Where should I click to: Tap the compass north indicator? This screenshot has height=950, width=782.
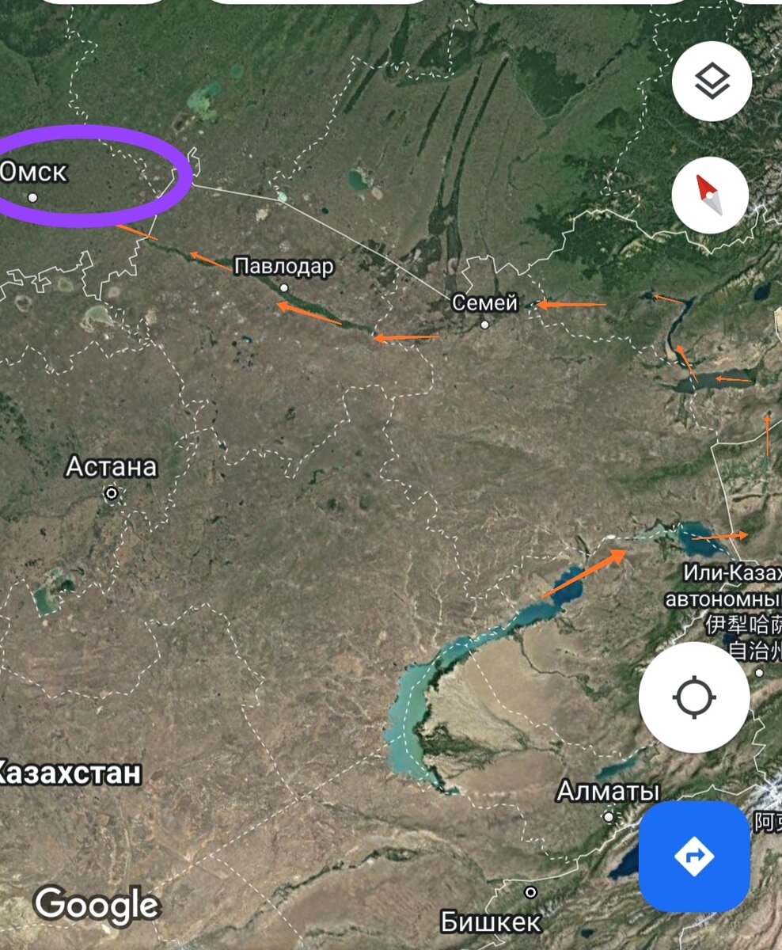coord(709,195)
